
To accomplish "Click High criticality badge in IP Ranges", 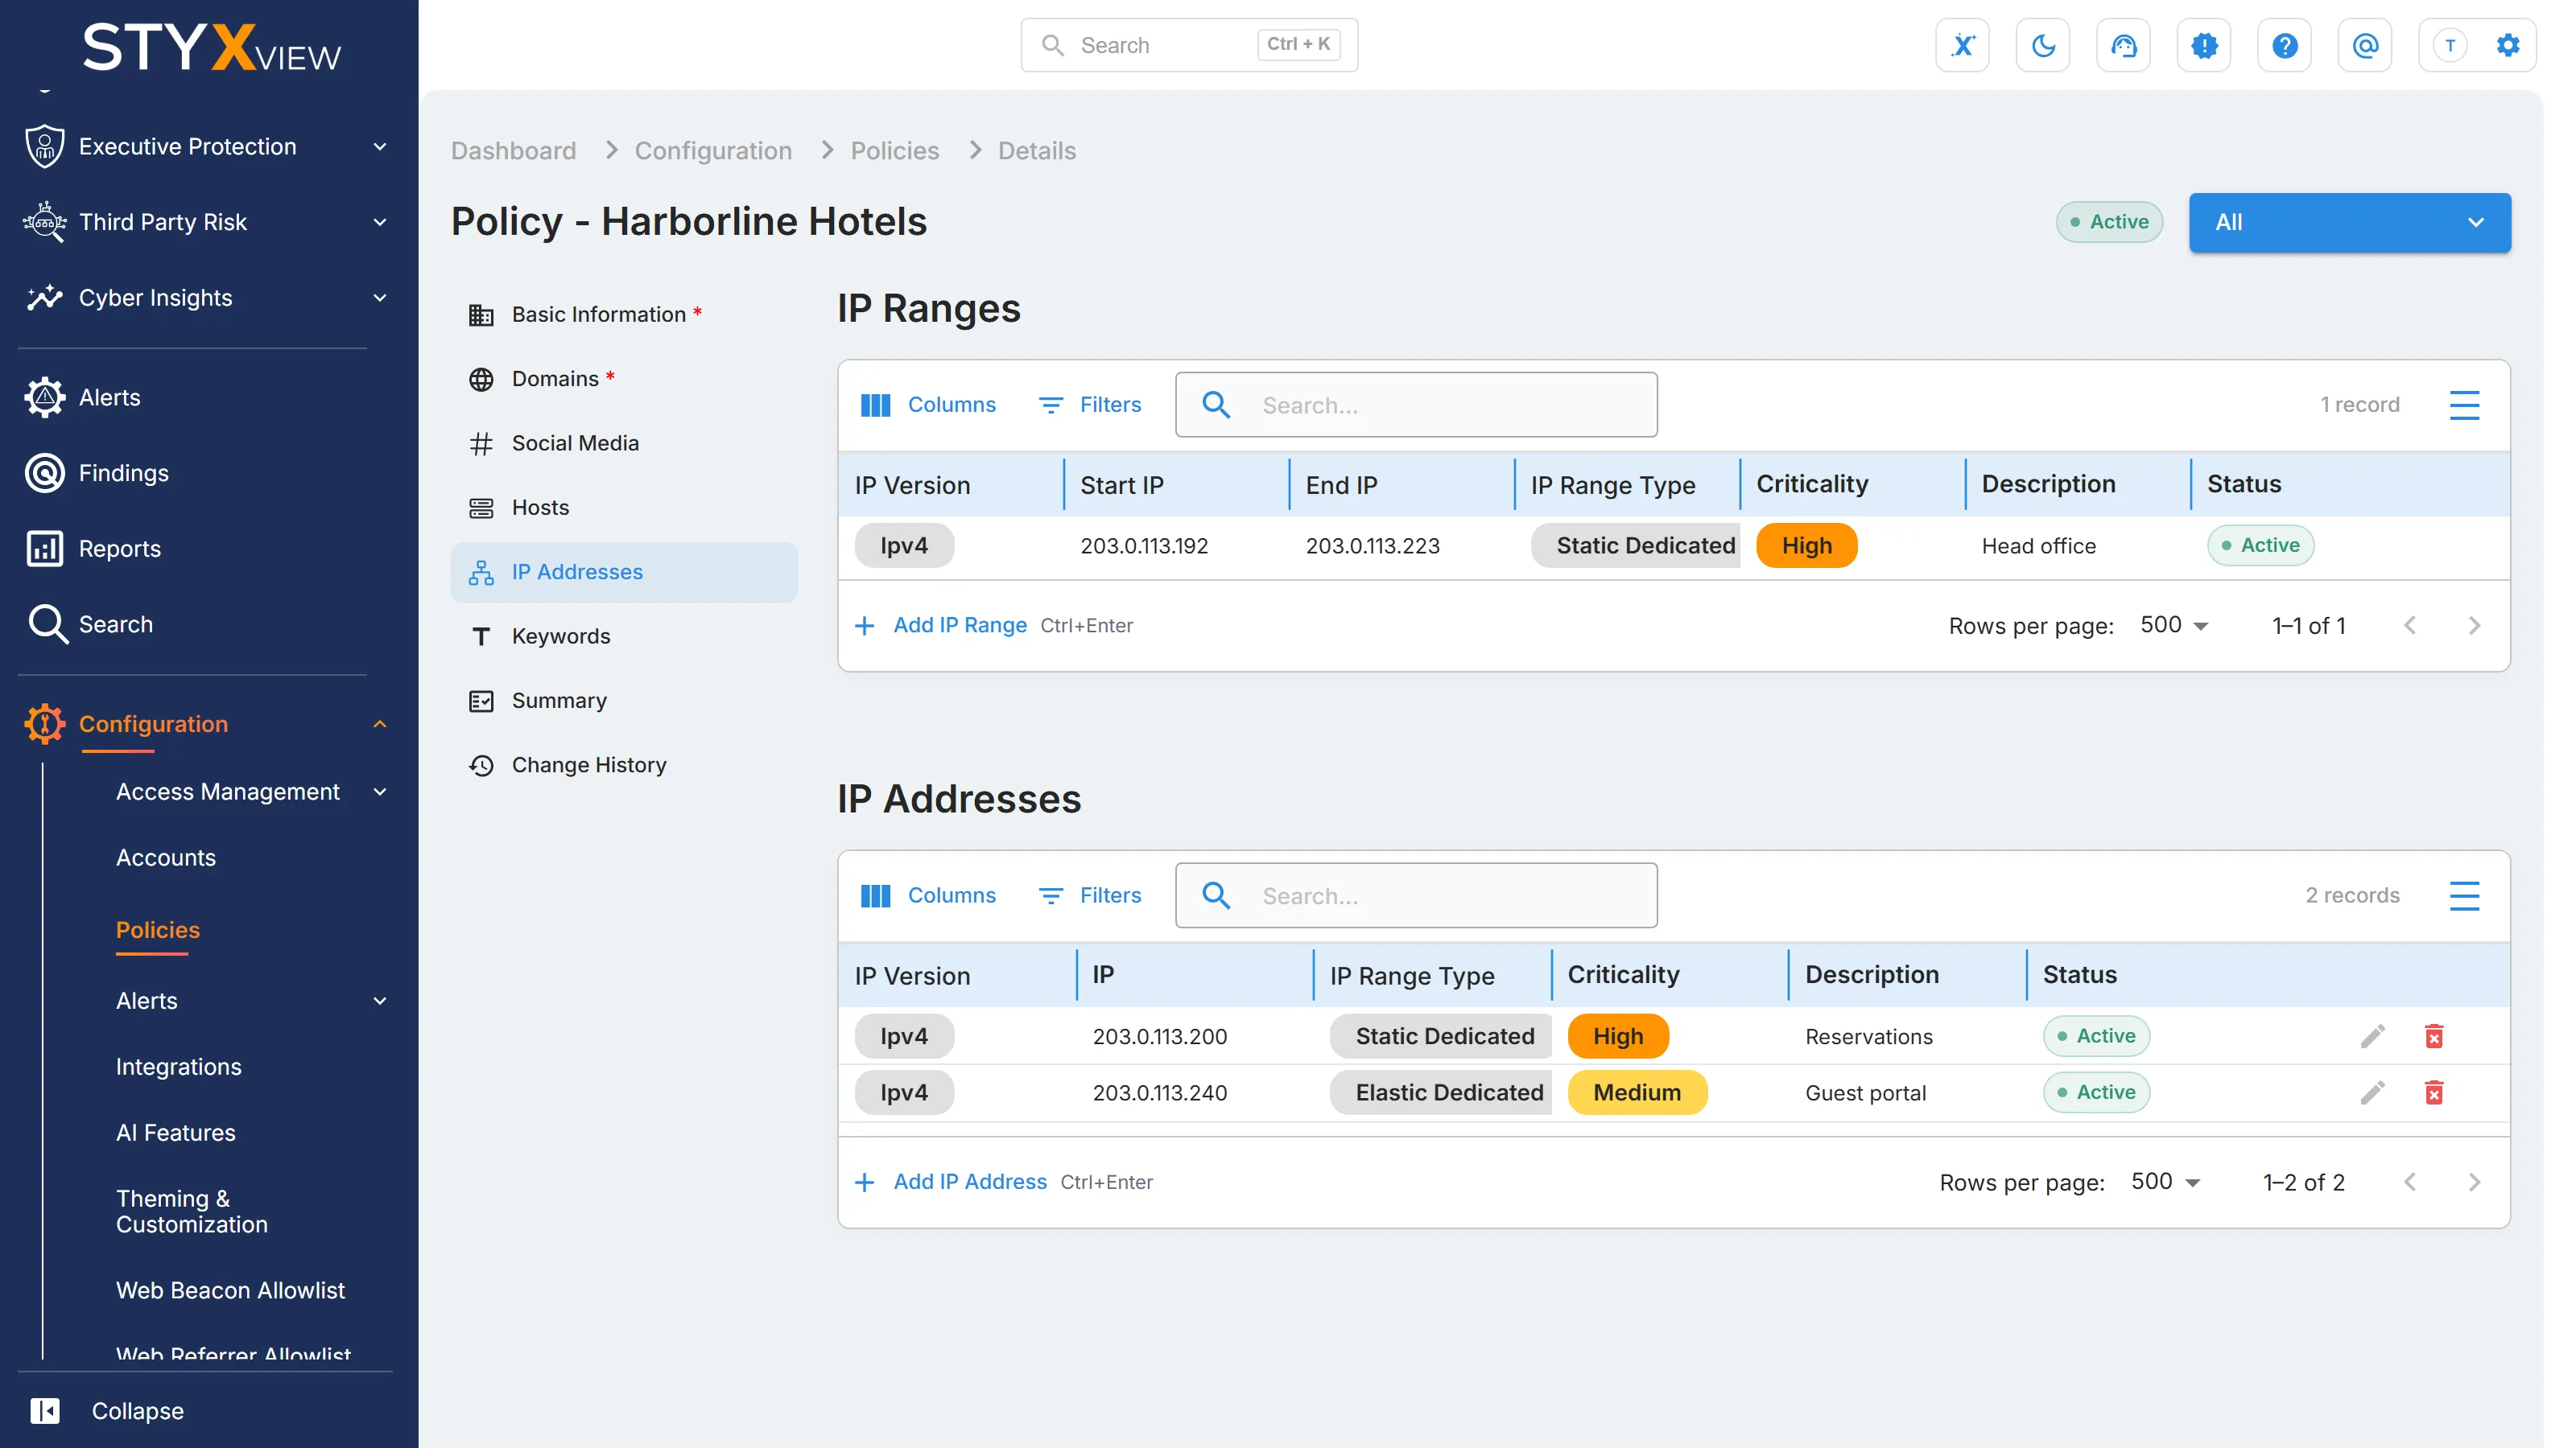I will click(x=1806, y=545).
